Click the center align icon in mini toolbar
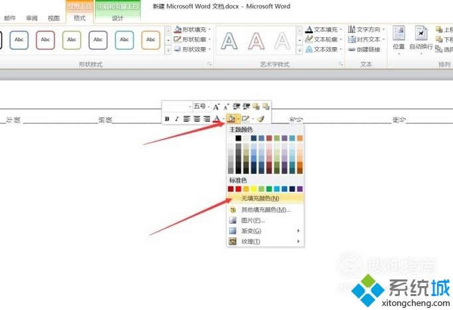 pyautogui.click(x=197, y=119)
